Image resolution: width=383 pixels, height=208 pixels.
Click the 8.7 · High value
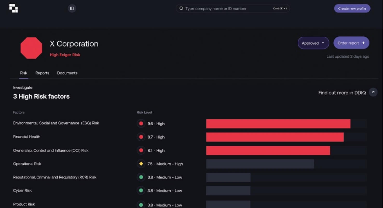tap(156, 137)
